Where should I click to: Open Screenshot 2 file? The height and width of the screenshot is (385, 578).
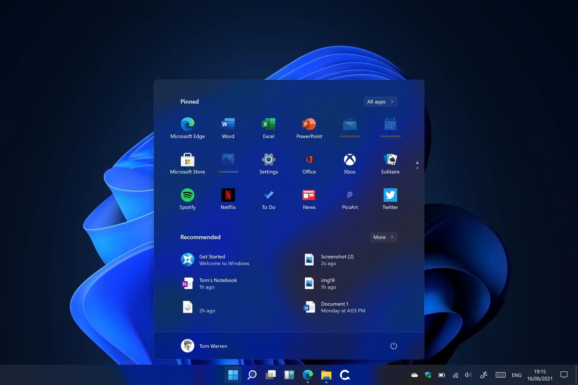coord(337,260)
